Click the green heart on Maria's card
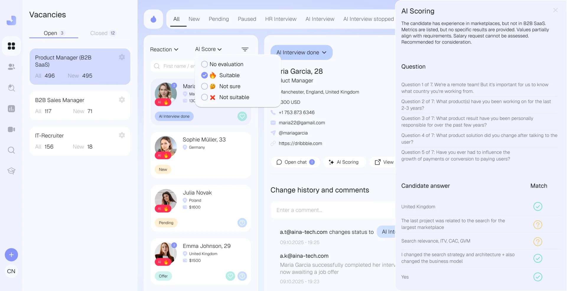This screenshot has width=567, height=291. (242, 116)
